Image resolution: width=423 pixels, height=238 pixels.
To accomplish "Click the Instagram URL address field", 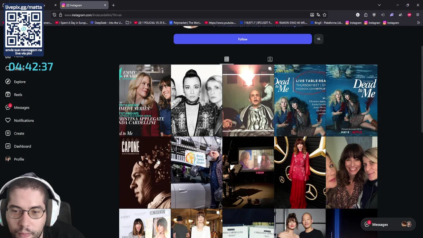I will (185, 15).
